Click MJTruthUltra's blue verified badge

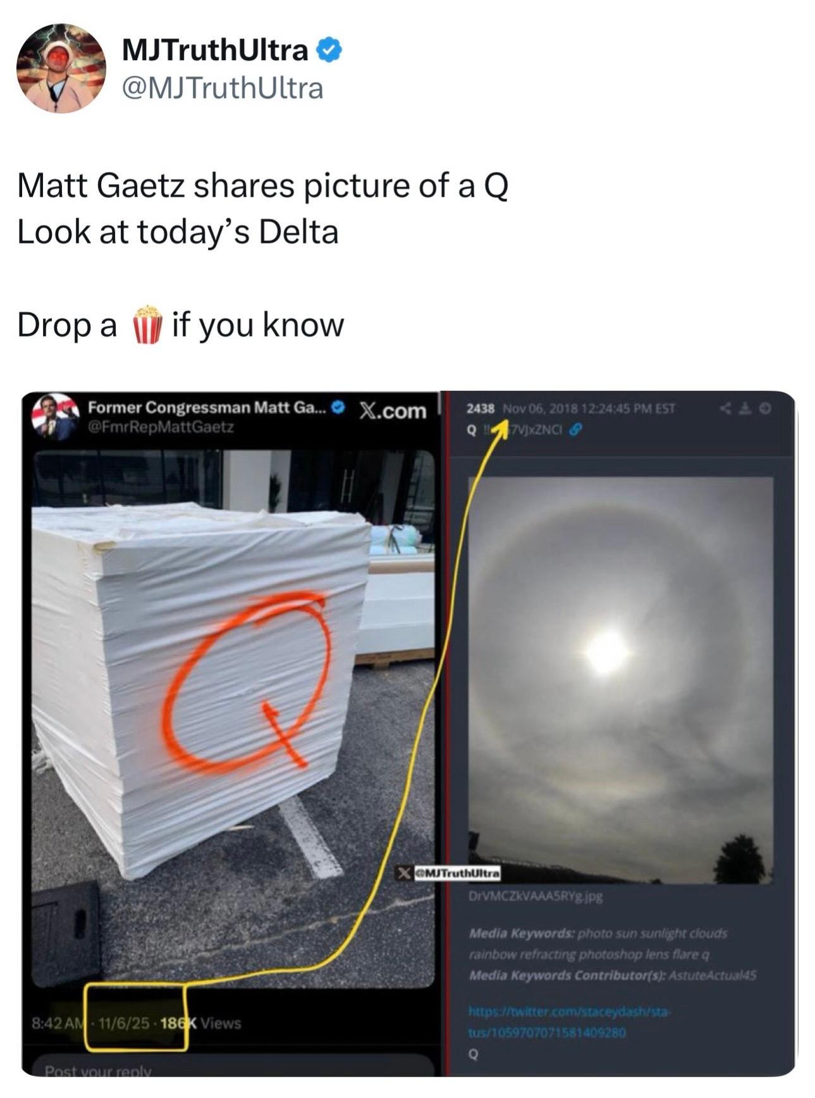[x=329, y=50]
